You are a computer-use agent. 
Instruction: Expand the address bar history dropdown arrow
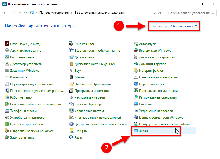click(154, 13)
